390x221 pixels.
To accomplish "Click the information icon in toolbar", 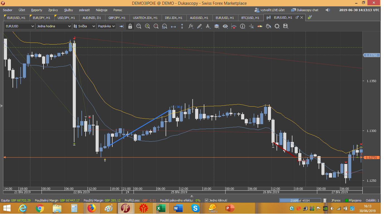I will coord(243,26).
